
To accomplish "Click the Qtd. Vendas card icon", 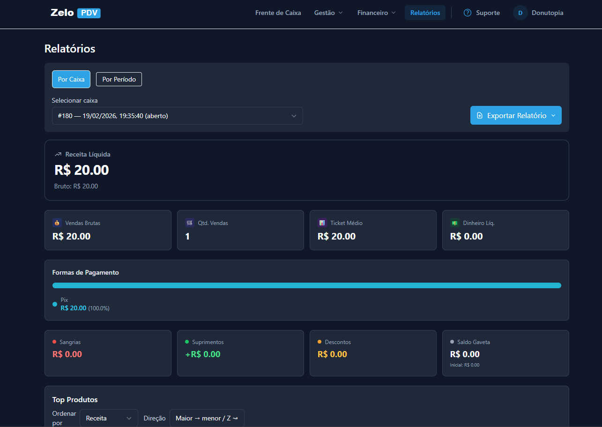I will coord(190,223).
